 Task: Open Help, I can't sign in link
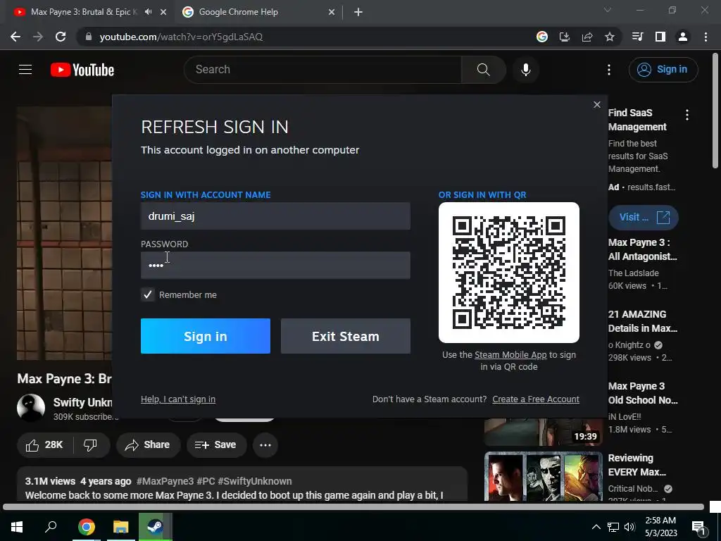tap(178, 399)
